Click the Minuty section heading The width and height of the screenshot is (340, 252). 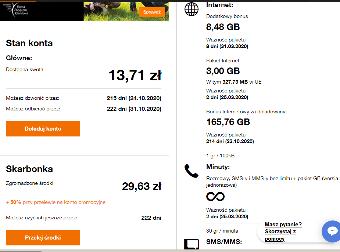click(x=218, y=167)
